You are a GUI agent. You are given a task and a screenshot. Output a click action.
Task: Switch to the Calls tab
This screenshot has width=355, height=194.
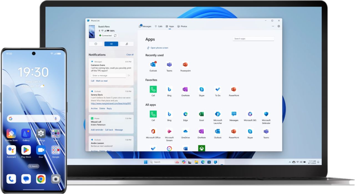(159, 26)
